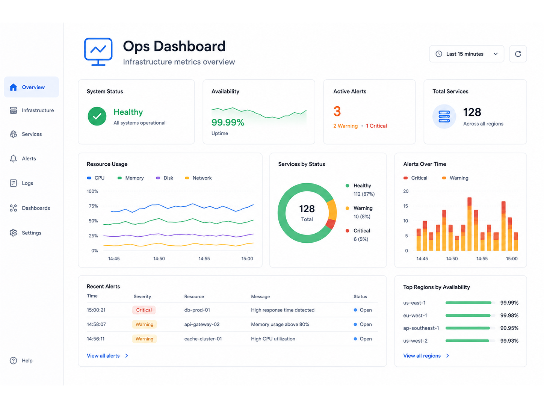The height and width of the screenshot is (408, 544).
Task: Open Infrastructure via its server icon
Action: (x=14, y=110)
